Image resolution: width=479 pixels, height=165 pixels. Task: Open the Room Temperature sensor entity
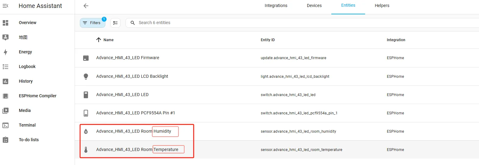[137, 149]
